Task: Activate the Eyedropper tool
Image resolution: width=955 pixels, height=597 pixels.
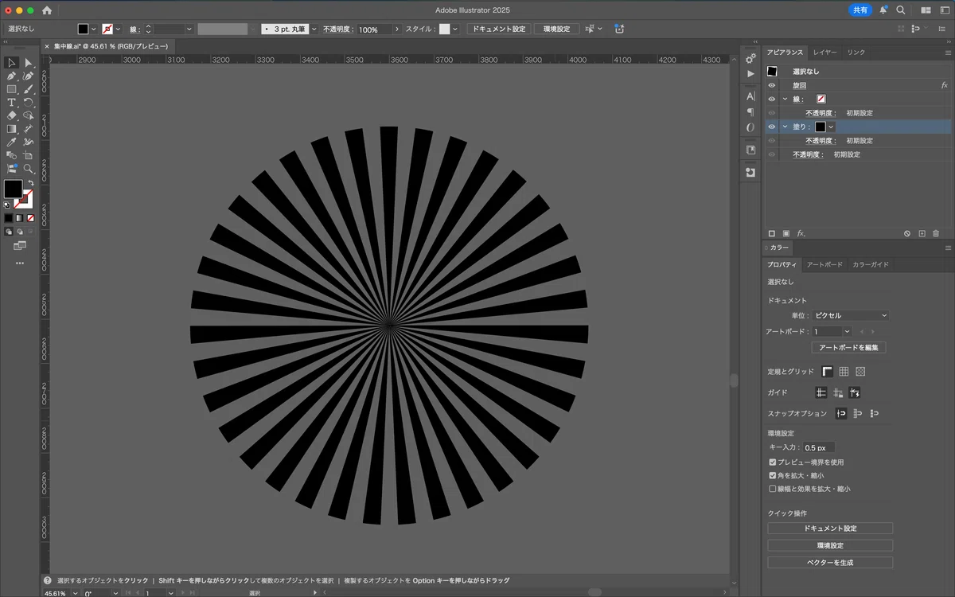Action: tap(12, 142)
